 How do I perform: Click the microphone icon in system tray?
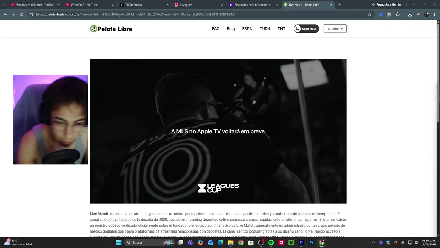pyautogui.click(x=403, y=242)
